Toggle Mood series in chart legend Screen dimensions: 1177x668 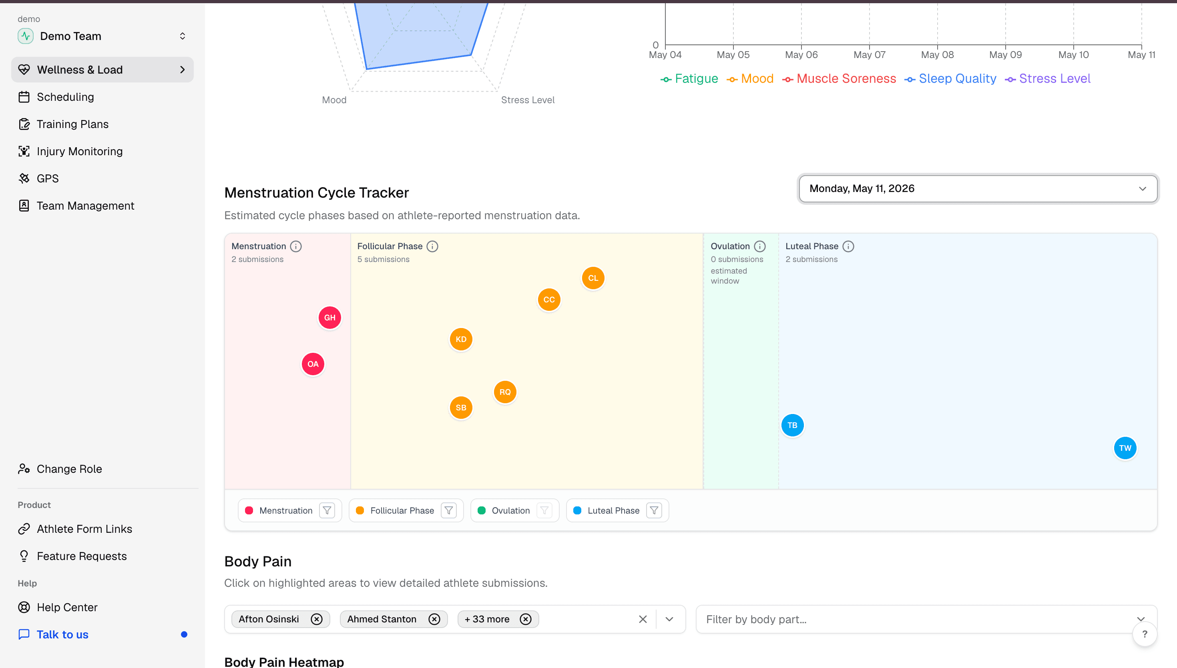click(750, 79)
